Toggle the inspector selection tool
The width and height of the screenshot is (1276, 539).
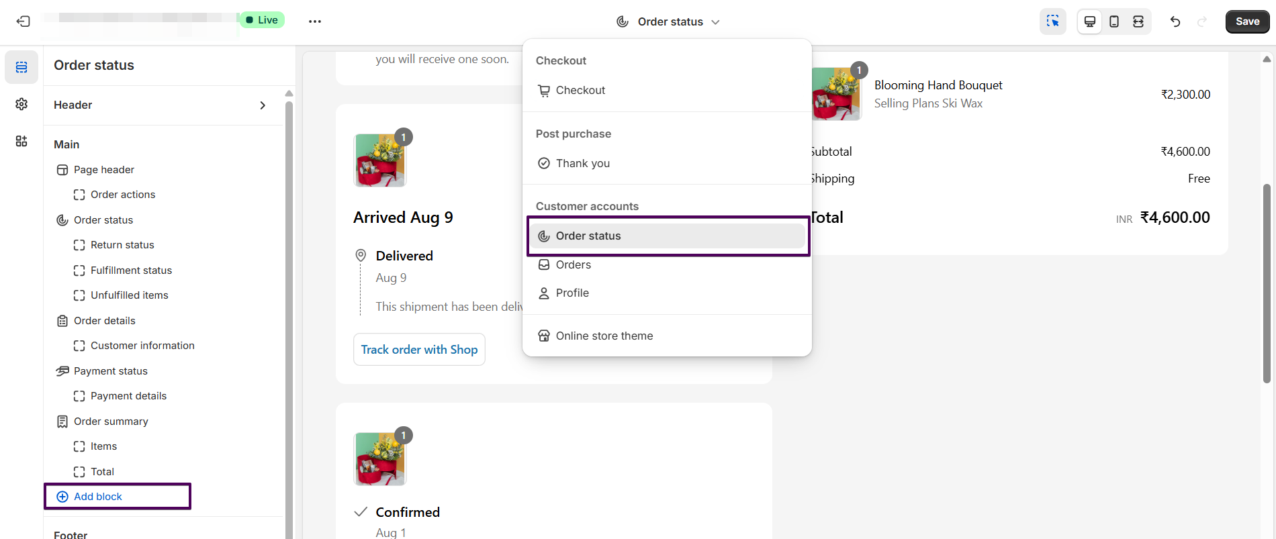click(x=1052, y=21)
